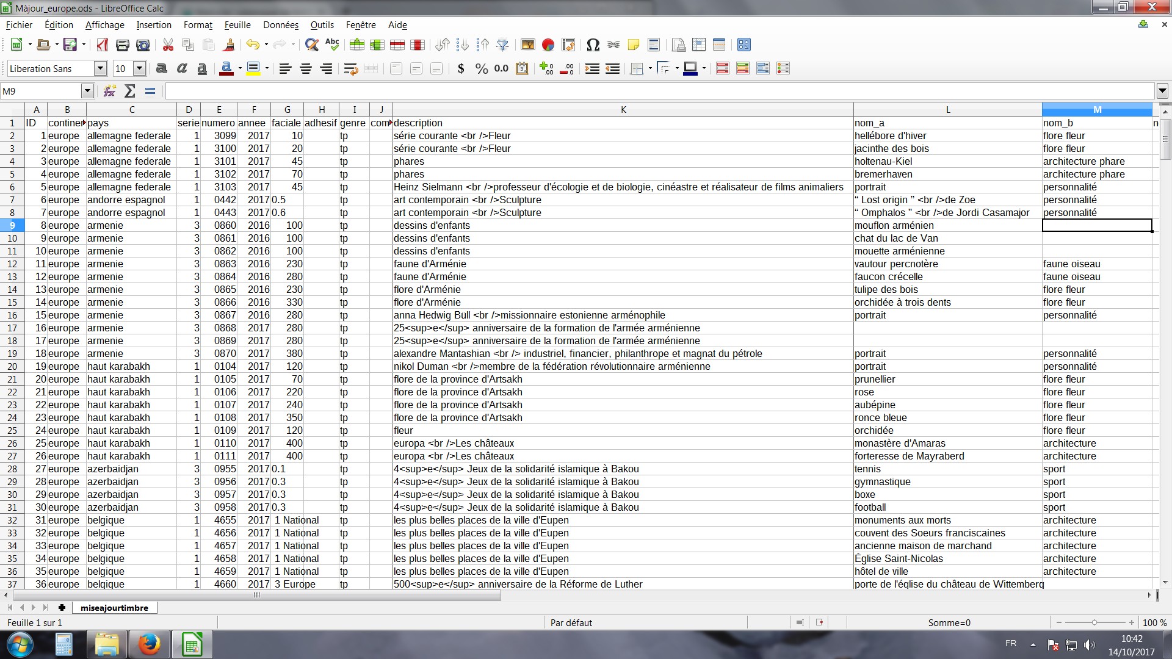Insert special character (Omega icon)

[593, 45]
